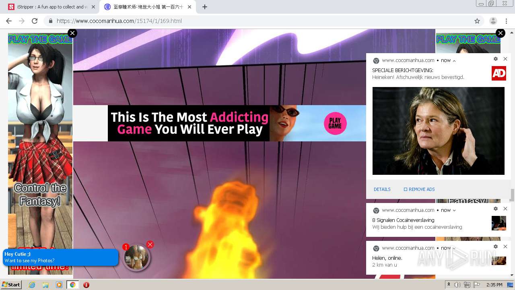Open the Action Center flag icon
The height and width of the screenshot is (290, 515).
tap(477, 285)
